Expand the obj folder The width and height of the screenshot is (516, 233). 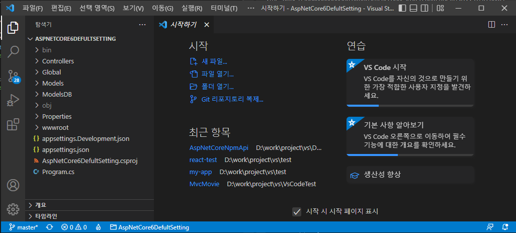click(90, 106)
